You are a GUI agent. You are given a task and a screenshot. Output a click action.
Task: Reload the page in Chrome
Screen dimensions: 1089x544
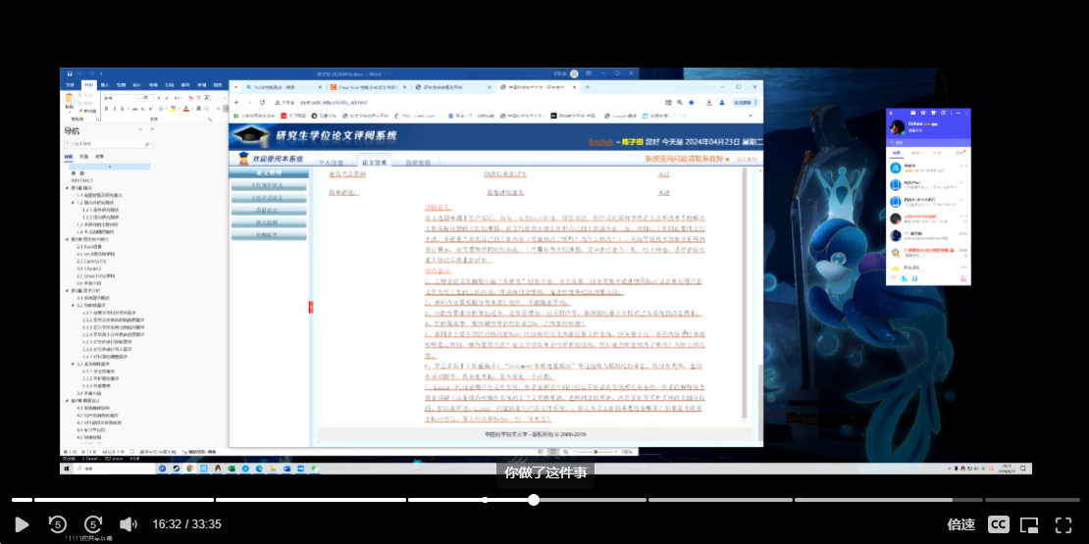(262, 102)
